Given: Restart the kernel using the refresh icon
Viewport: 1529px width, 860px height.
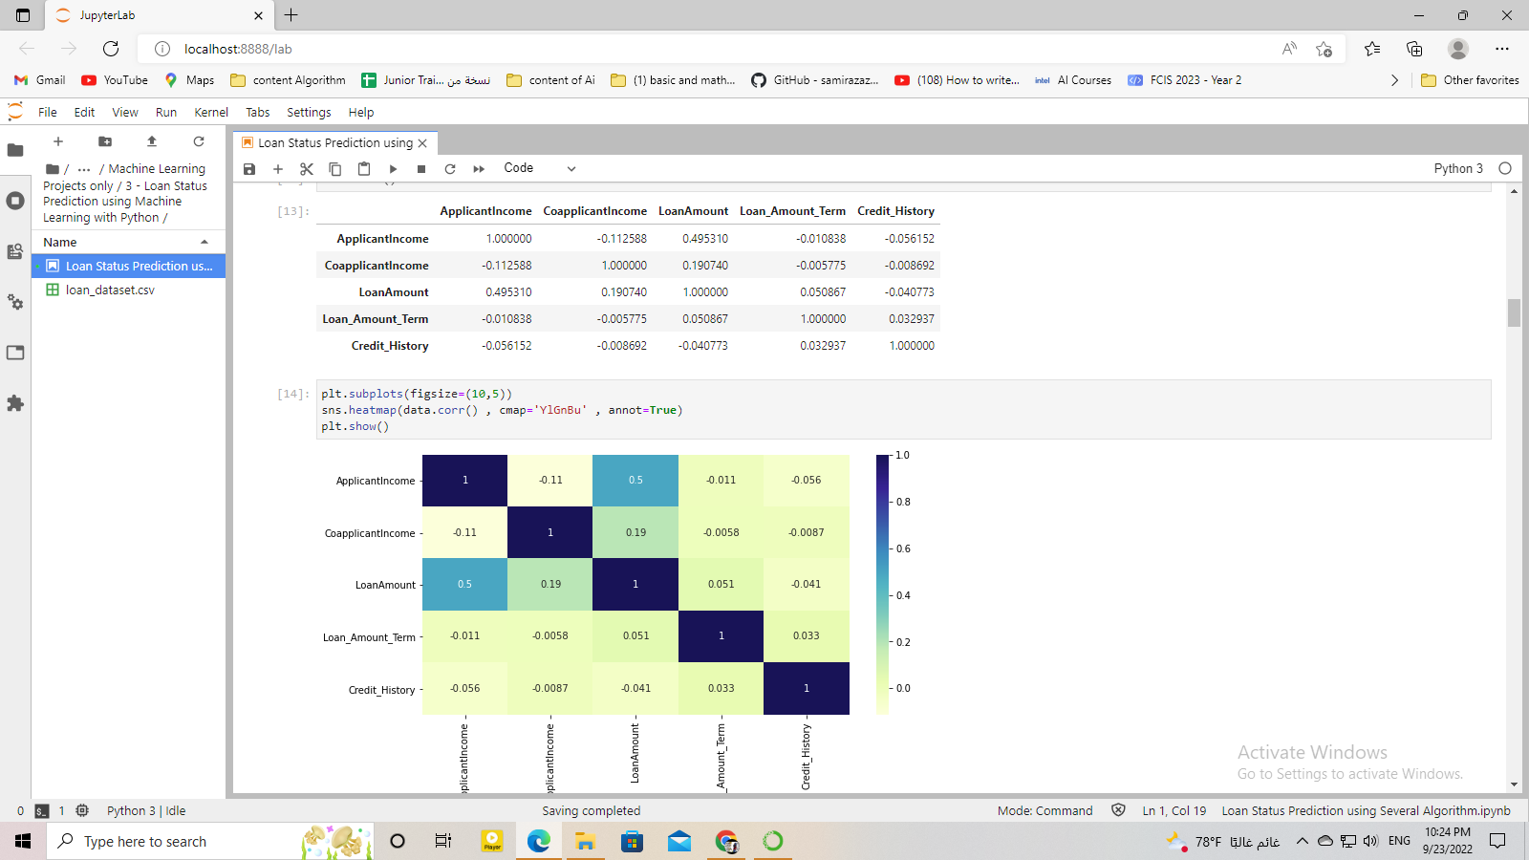Looking at the screenshot, I should click(449, 168).
